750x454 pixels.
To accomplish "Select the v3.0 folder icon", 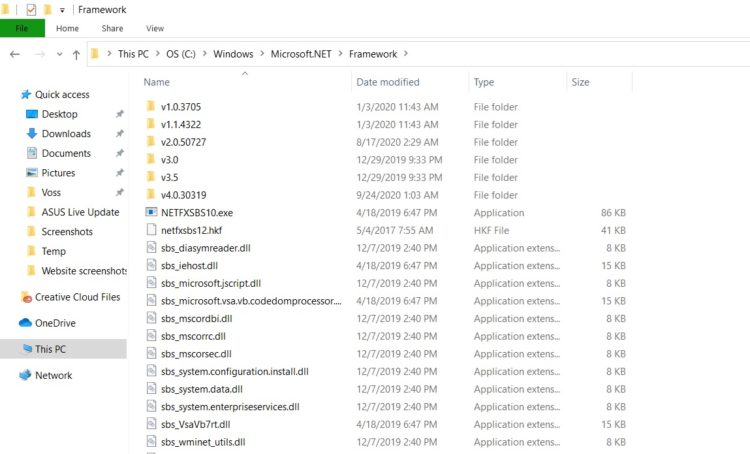I will [151, 159].
